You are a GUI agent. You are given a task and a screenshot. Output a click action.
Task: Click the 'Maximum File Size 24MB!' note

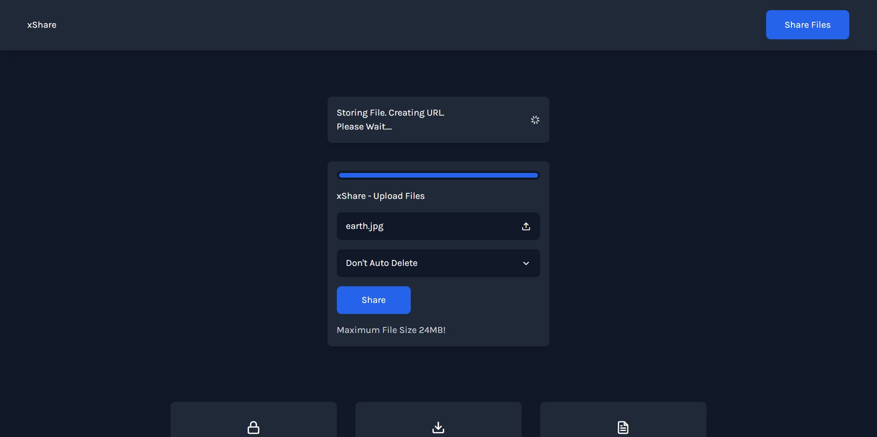[391, 330]
